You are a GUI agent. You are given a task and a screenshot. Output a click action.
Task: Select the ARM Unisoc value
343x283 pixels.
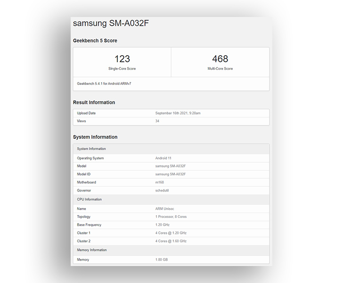click(x=164, y=209)
